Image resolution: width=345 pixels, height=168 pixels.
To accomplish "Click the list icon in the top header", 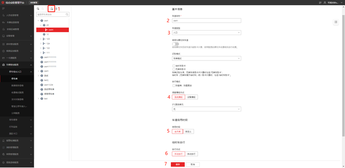I will [320, 2].
